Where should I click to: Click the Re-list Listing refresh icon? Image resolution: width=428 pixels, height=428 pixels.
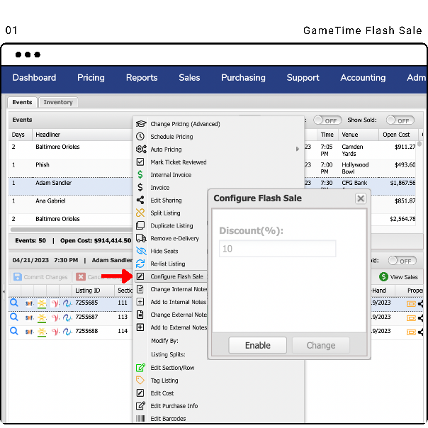pyautogui.click(x=140, y=264)
